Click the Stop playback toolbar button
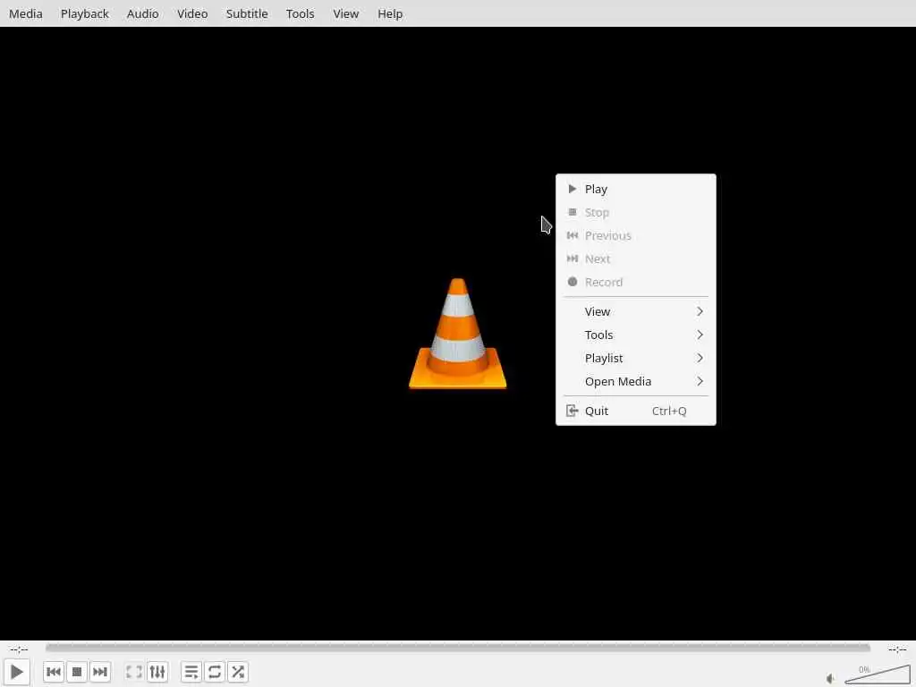 pyautogui.click(x=77, y=672)
